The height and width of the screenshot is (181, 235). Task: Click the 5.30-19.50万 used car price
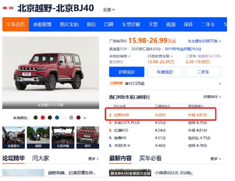[198, 62]
